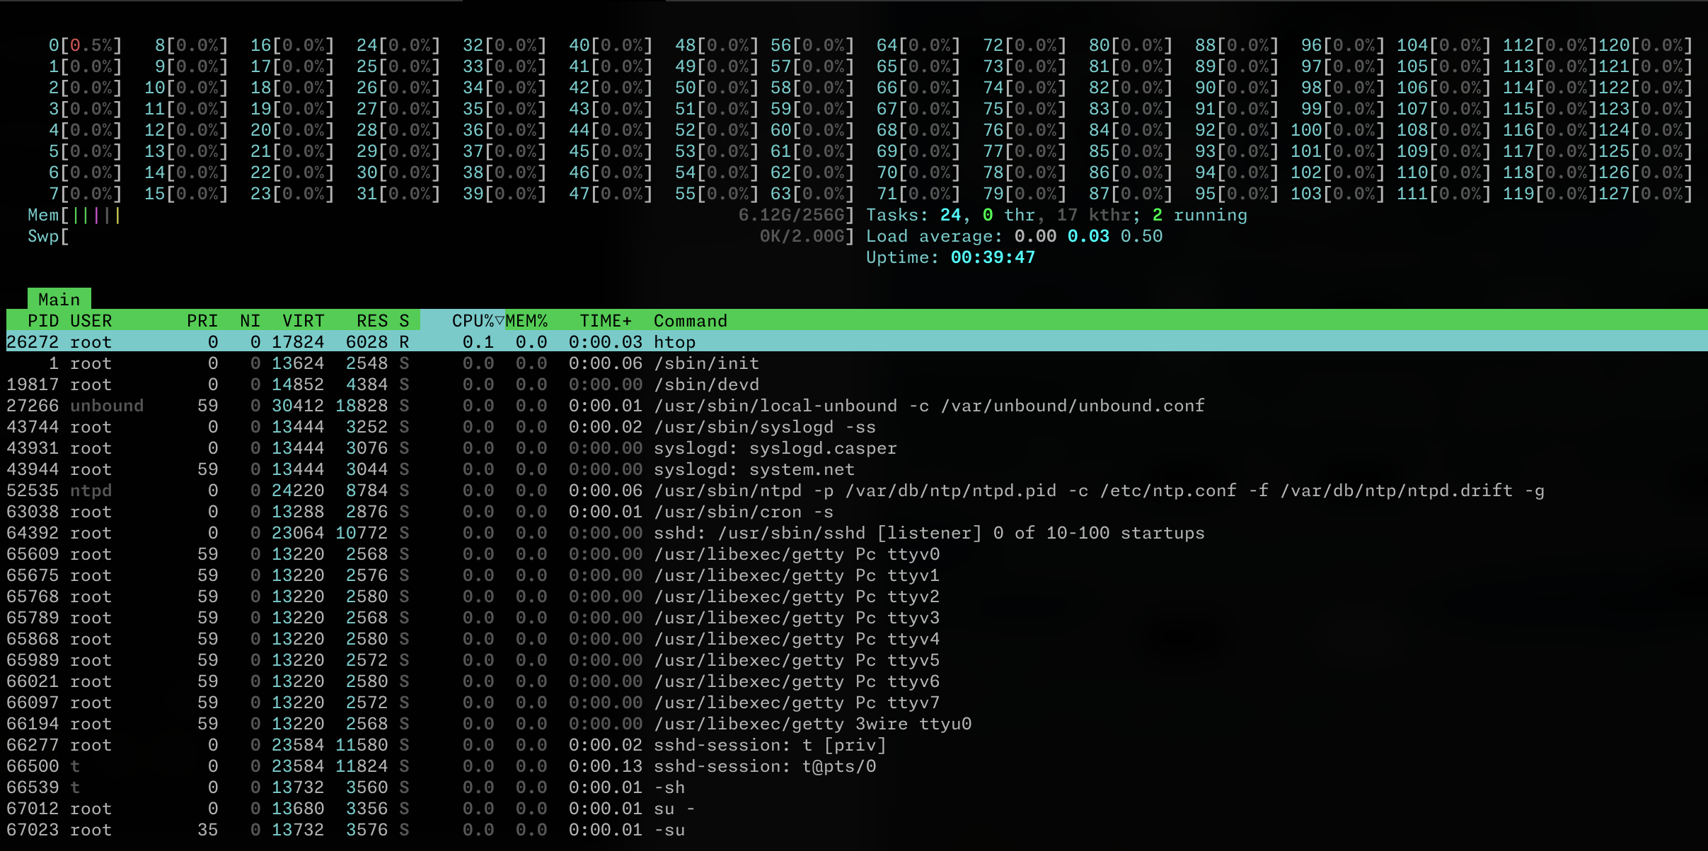Click the Swp usage meter
Viewport: 1708px width, 851px height.
pyautogui.click(x=441, y=236)
